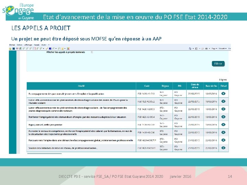The image size is (247, 185).
Task: Open details for 'Accompagnement des parcours de jeunes' row
Action: (x=223, y=94)
